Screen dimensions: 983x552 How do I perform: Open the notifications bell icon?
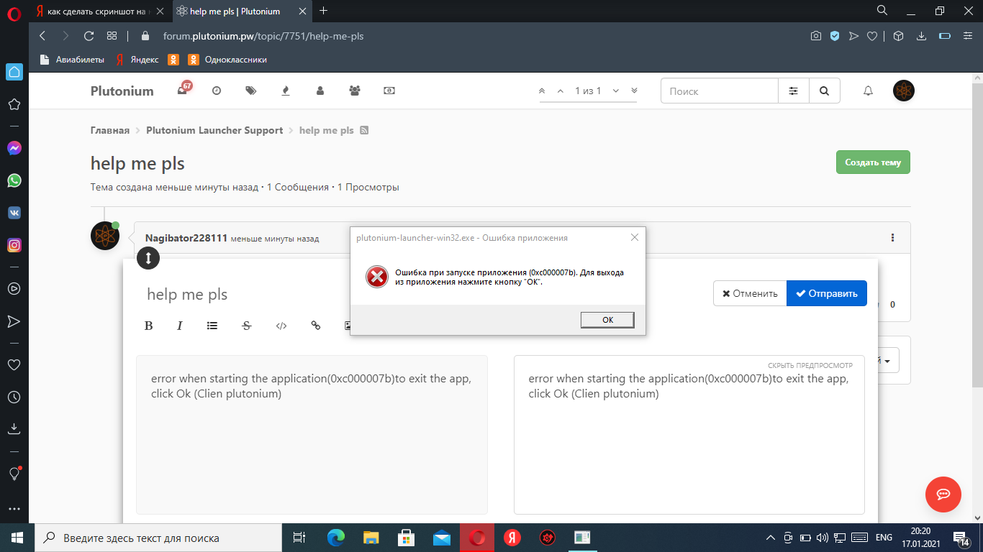(868, 91)
